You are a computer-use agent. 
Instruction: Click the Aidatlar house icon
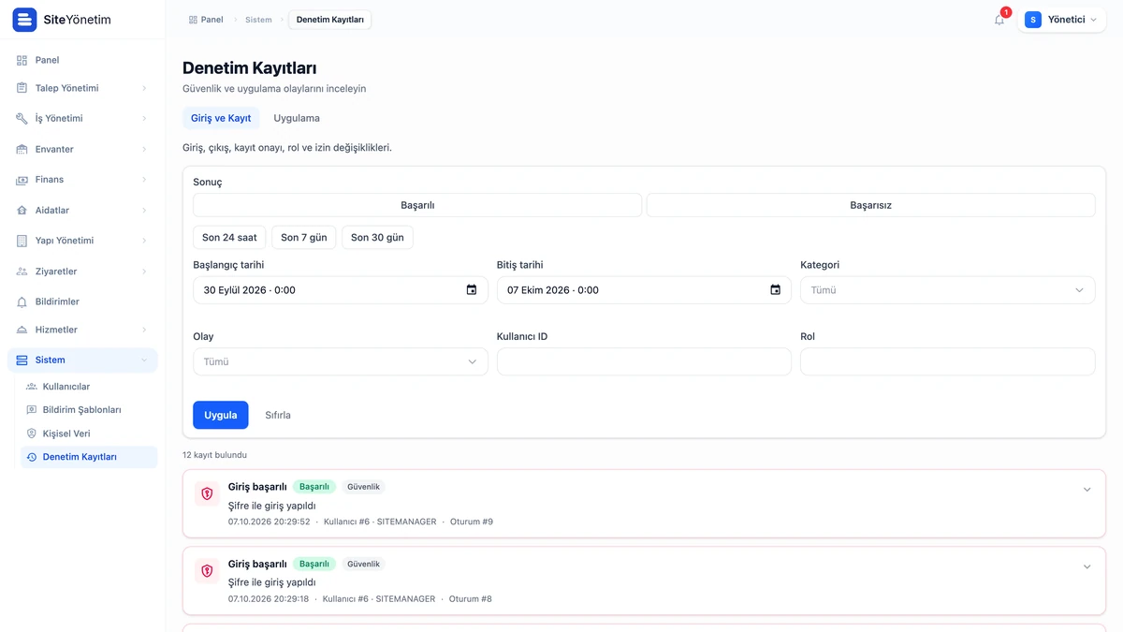tap(22, 211)
